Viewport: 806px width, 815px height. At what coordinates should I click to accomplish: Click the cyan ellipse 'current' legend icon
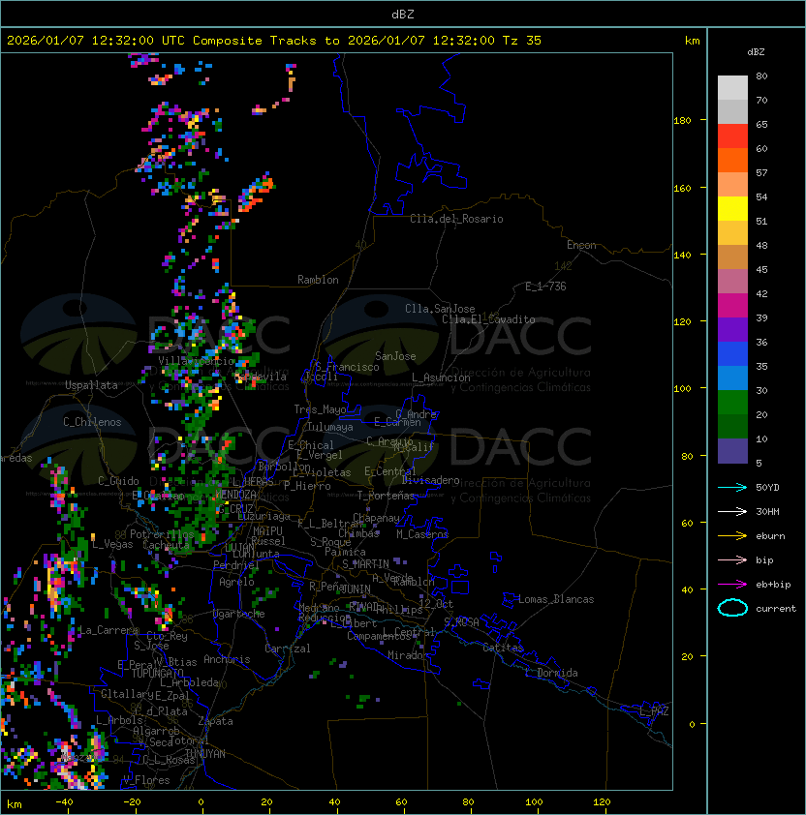click(x=732, y=608)
